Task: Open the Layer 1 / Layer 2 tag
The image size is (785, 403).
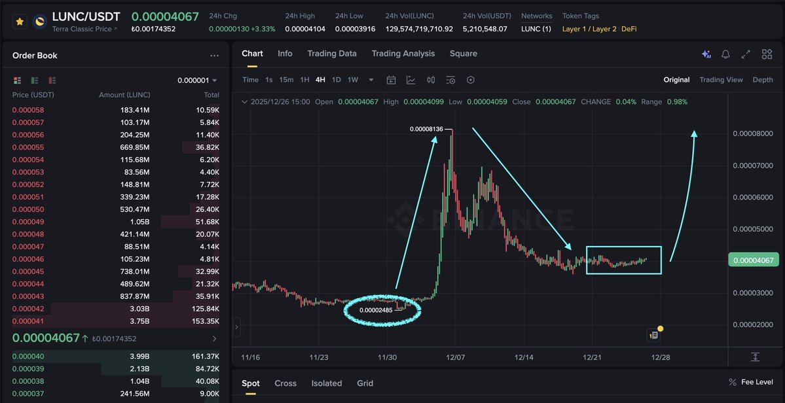Action: pyautogui.click(x=589, y=29)
